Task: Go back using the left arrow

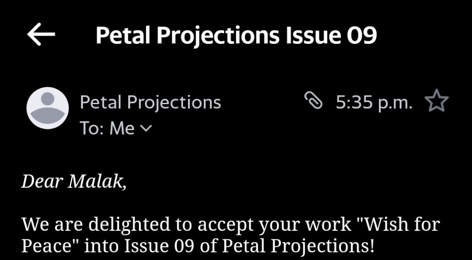Action: 41,35
